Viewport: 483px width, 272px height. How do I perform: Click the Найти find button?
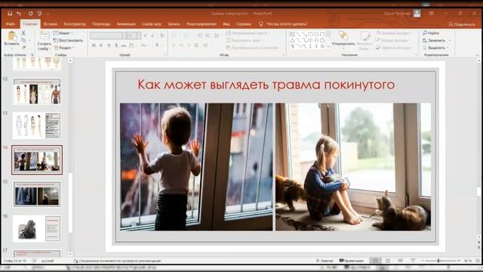tap(431, 33)
